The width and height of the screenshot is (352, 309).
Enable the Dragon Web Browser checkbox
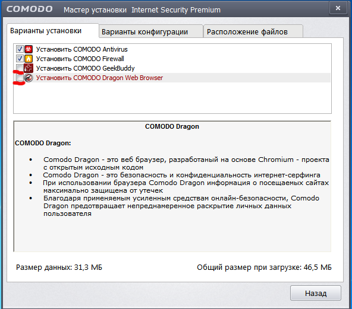click(x=20, y=78)
